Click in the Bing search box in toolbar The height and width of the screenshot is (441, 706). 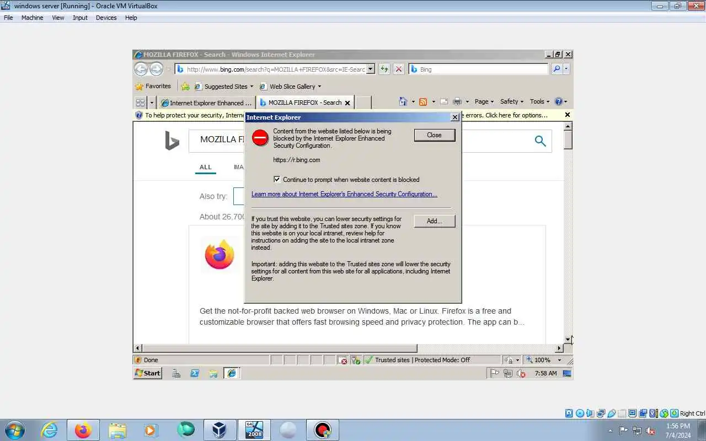[x=478, y=69]
